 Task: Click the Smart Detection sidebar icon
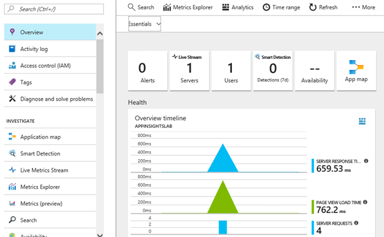(12, 153)
